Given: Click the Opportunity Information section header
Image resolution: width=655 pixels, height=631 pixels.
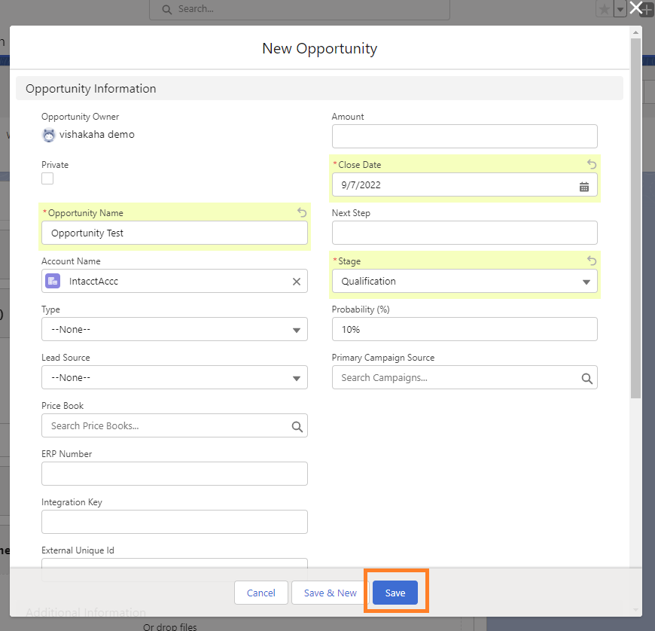Looking at the screenshot, I should pyautogui.click(x=319, y=88).
